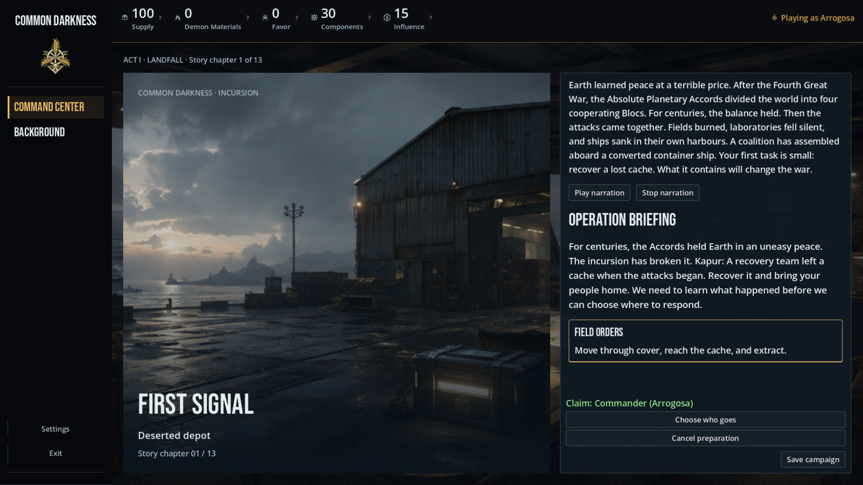Click the Components value 30

328,13
